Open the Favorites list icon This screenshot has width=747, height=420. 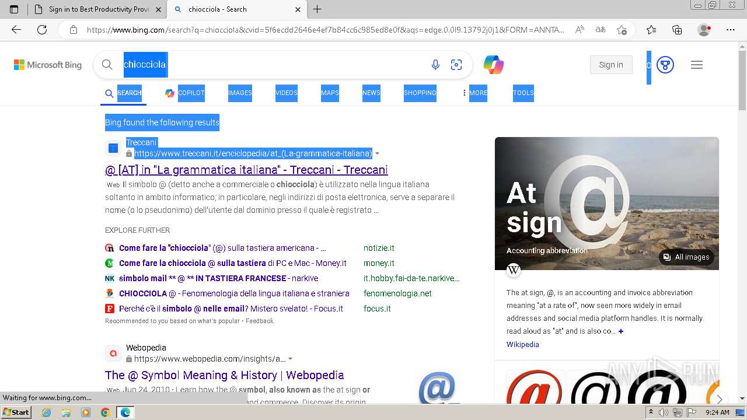651,30
